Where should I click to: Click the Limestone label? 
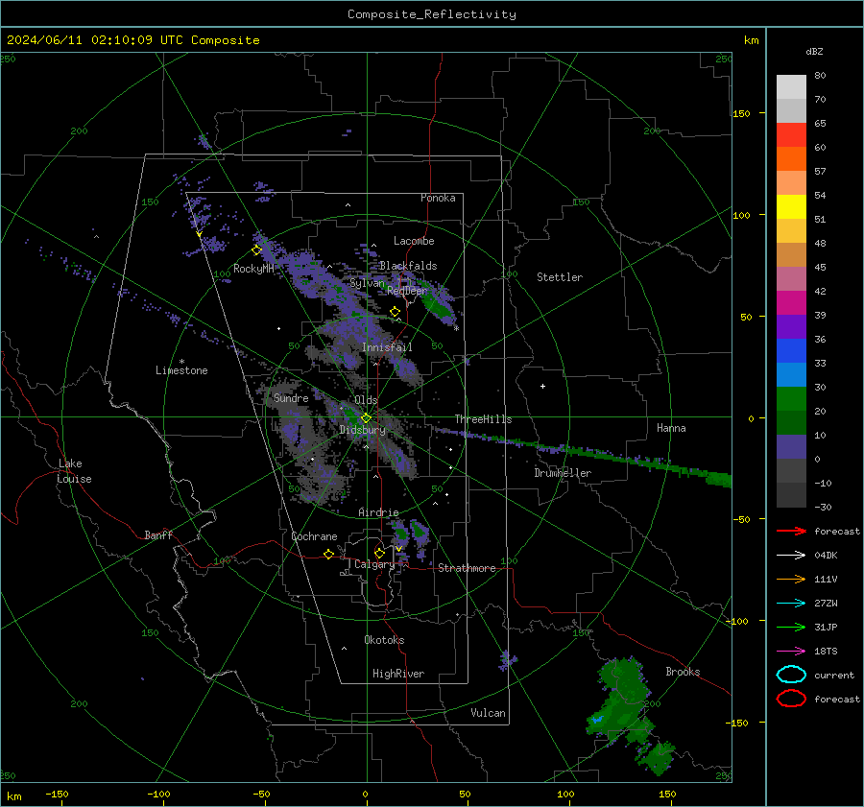[181, 370]
